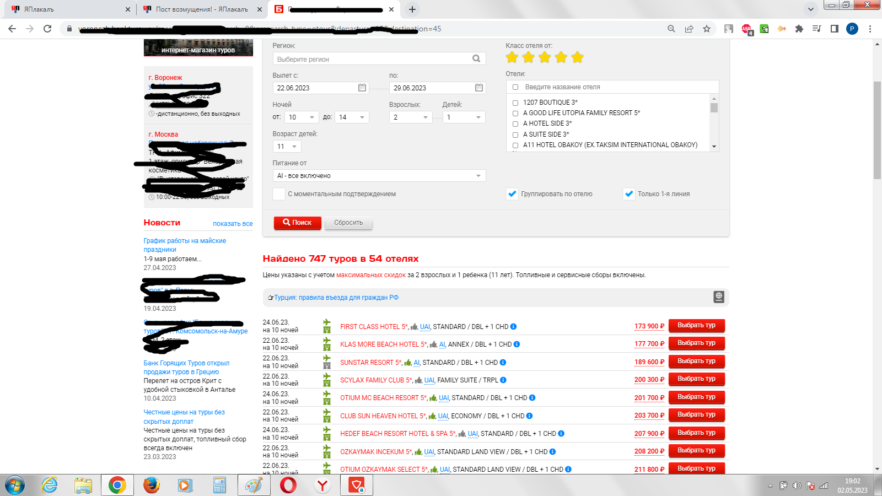Open the 'Выберите регион' region selector
The height and width of the screenshot is (496, 882).
[x=379, y=59]
